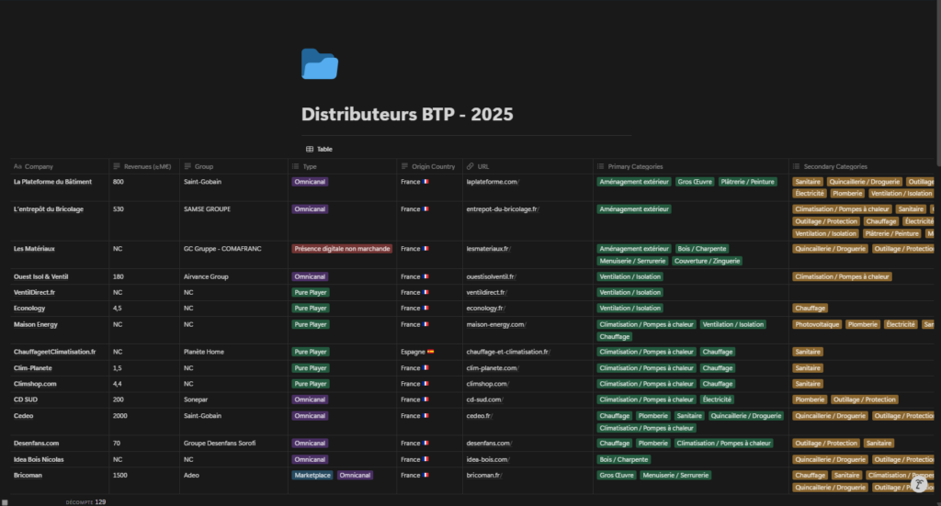
Task: Click the Company column header
Action: coord(60,166)
